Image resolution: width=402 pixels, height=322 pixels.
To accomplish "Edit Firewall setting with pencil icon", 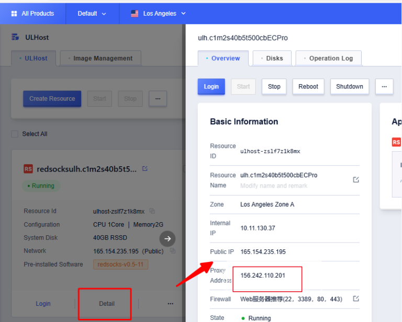I will 356,298.
